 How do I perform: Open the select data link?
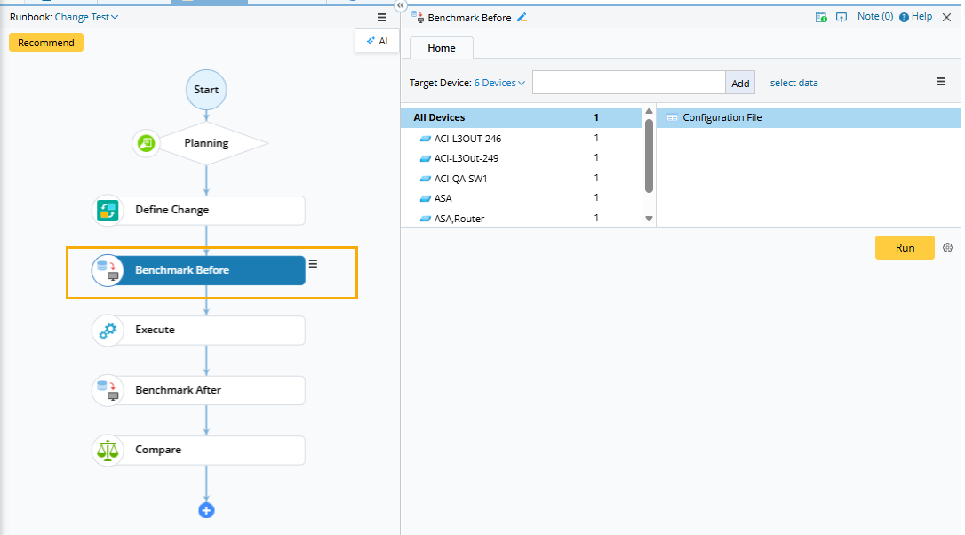(x=794, y=83)
